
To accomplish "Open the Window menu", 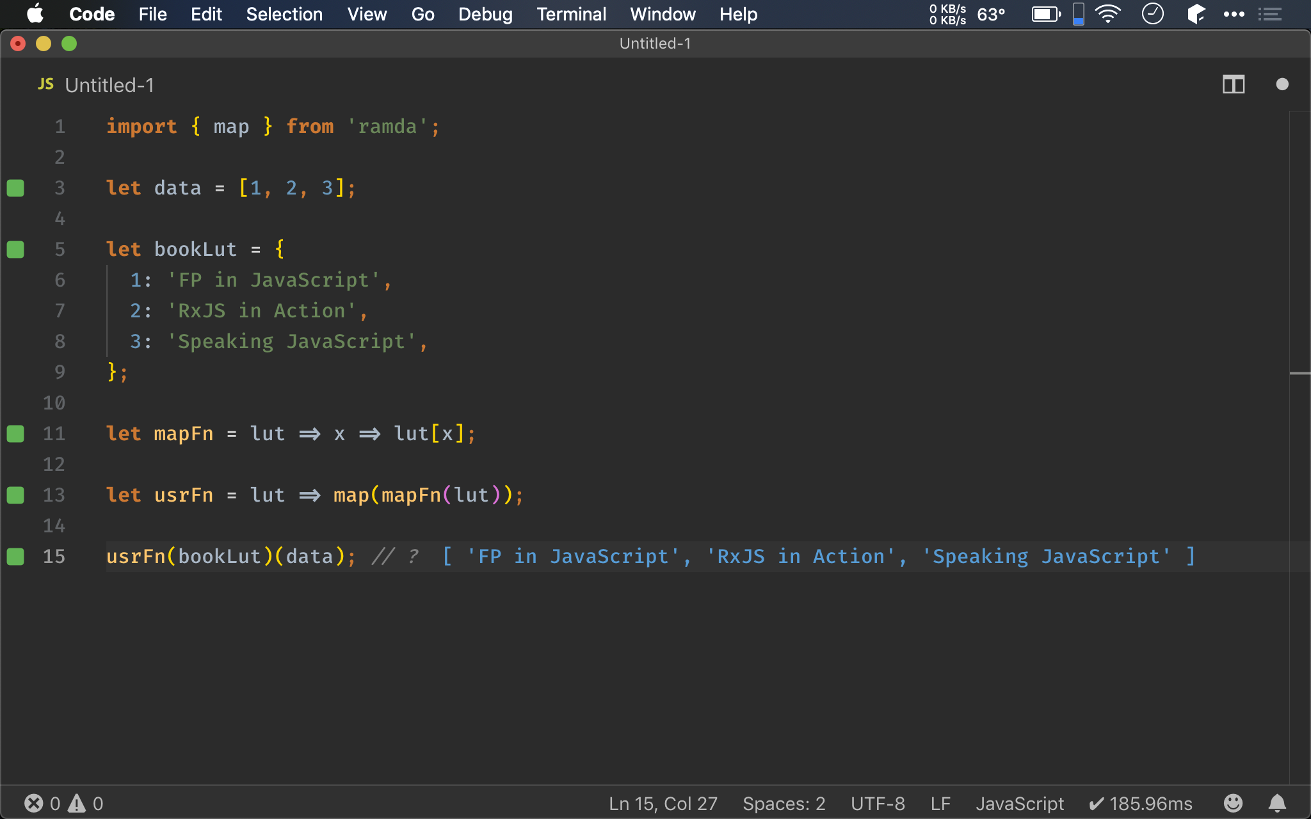I will coord(663,14).
